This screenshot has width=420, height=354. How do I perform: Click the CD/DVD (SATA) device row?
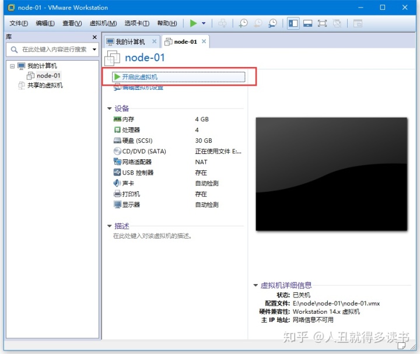click(177, 151)
